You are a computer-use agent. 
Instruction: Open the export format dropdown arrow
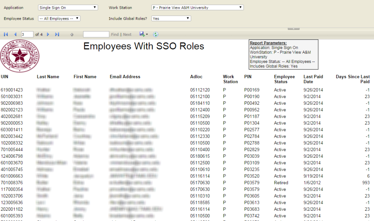[147, 34]
